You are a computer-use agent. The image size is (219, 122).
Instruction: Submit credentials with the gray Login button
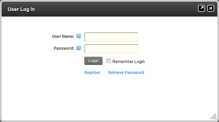pos(93,61)
